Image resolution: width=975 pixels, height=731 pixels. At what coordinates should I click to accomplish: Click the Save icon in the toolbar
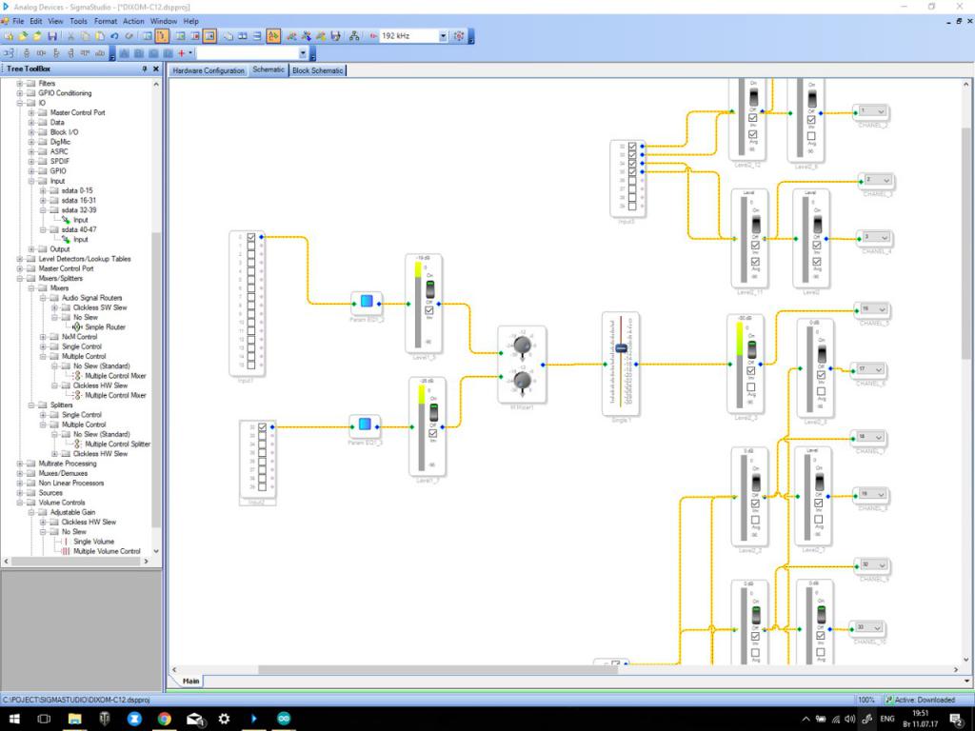pyautogui.click(x=52, y=36)
